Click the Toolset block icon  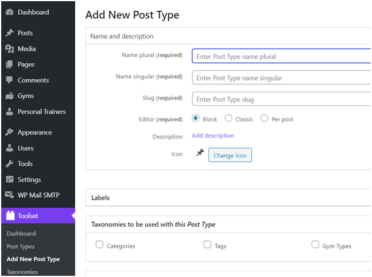coord(10,215)
